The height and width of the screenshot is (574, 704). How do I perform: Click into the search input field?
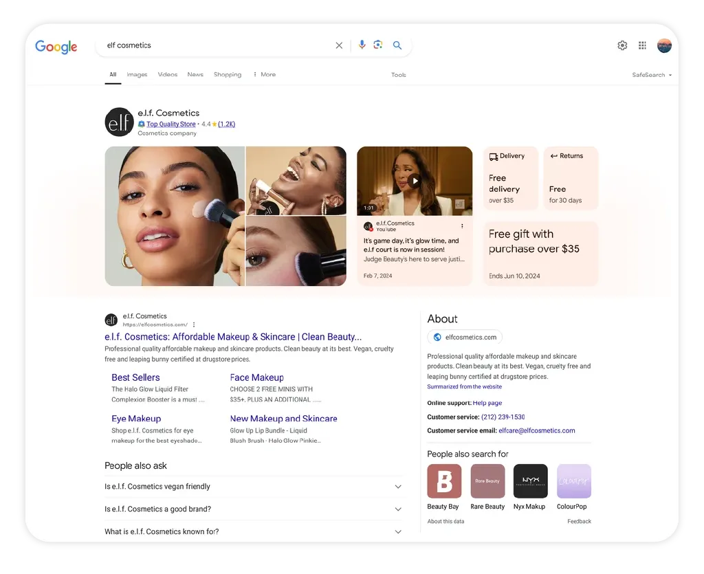point(218,45)
